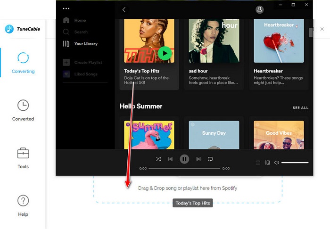Close the Spotify window

306,5
